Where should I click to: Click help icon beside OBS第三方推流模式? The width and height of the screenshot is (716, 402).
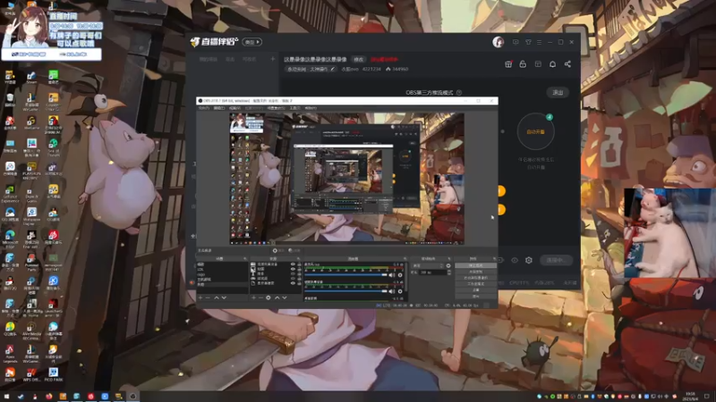tap(459, 93)
